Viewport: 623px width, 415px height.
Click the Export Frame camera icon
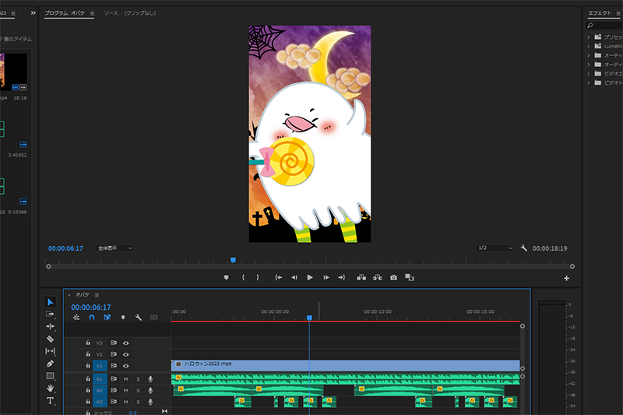pyautogui.click(x=393, y=277)
